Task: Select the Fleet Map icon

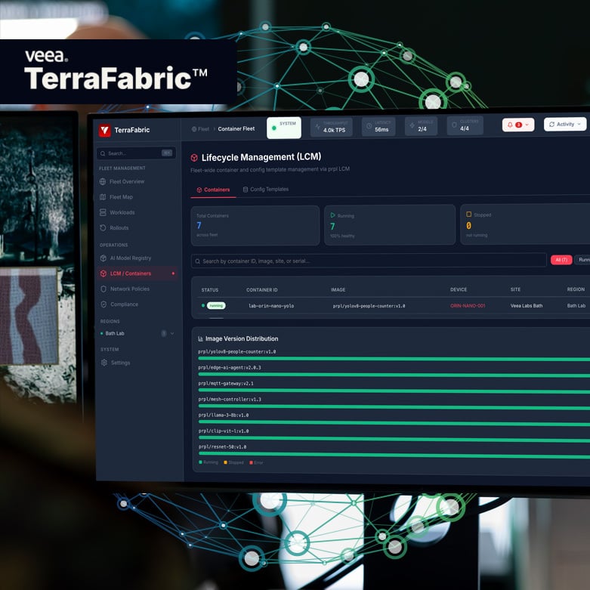Action: pos(103,197)
